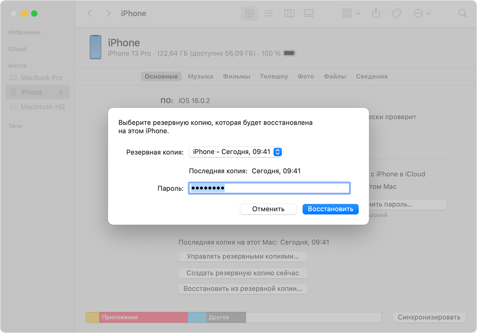Click the green fullscreen window button

click(34, 13)
